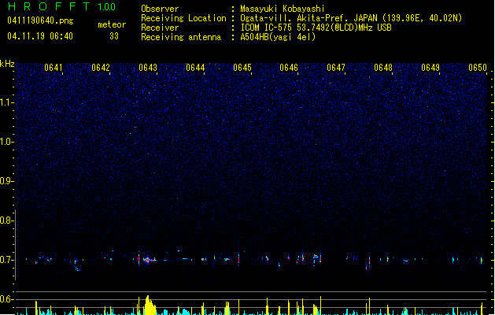Click the 'Observer' field label
Screen dimensions: 495x315
160,9
